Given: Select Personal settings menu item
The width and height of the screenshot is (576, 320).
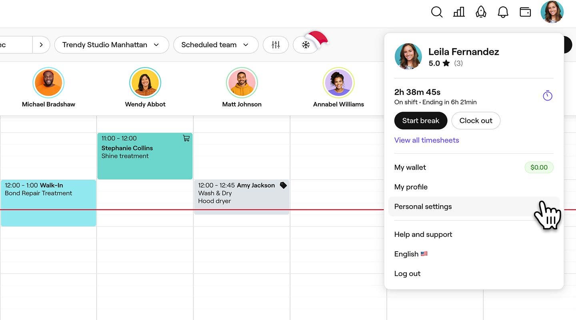Looking at the screenshot, I should pos(423,206).
